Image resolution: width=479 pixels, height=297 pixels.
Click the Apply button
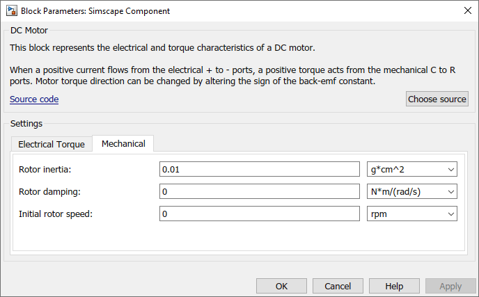click(x=450, y=286)
